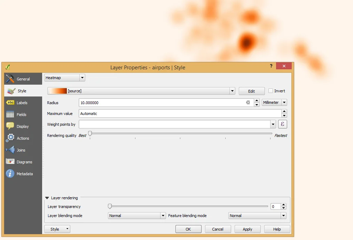This screenshot has width=353, height=240.
Task: Open the Actions gear icon
Action: 10,138
